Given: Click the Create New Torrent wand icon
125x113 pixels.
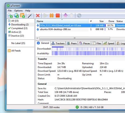Looking at the screenshot, I should click(30, 15).
